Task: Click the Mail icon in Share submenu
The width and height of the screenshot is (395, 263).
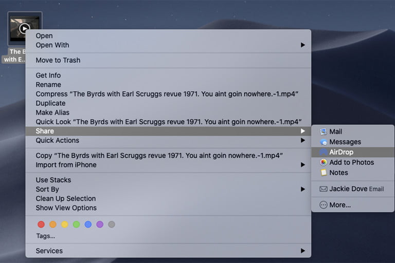Action: click(x=323, y=131)
